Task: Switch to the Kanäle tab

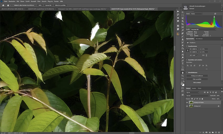Action: click(194, 88)
